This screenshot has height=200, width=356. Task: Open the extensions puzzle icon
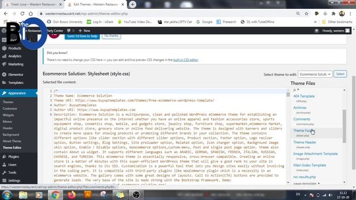[x=333, y=13]
